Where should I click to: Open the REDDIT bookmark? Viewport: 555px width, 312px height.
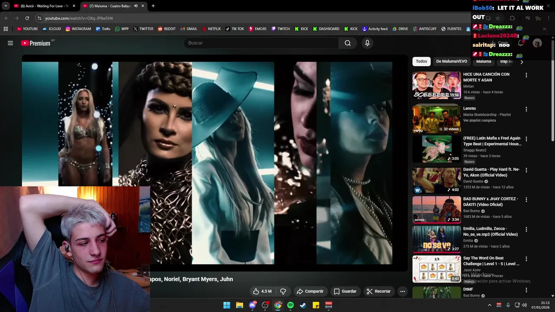pos(166,29)
